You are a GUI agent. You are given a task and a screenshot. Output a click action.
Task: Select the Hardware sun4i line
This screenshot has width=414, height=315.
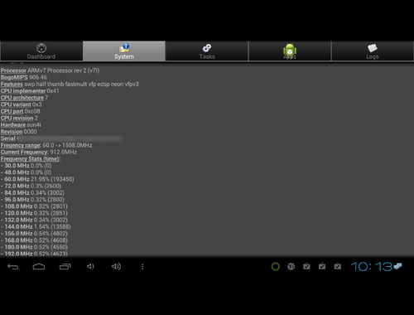[21, 125]
